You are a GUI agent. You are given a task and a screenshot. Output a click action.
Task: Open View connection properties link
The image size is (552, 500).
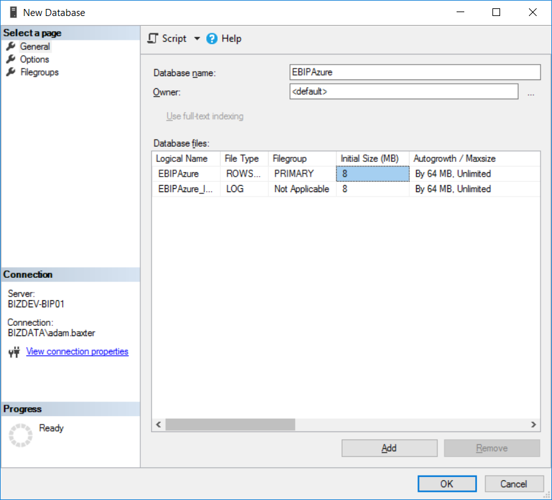pyautogui.click(x=77, y=351)
